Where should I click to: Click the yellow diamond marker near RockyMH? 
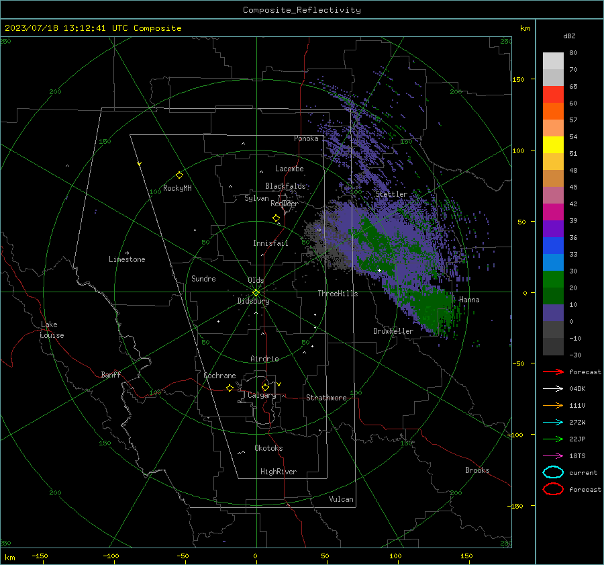pos(179,175)
